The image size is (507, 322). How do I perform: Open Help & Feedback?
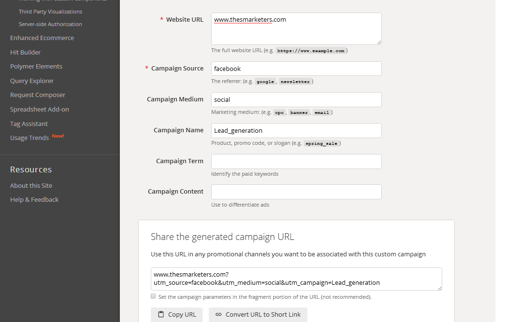point(34,199)
